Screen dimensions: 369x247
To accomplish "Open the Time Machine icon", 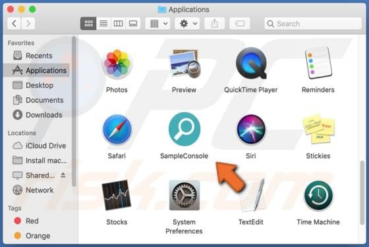I will [318, 196].
